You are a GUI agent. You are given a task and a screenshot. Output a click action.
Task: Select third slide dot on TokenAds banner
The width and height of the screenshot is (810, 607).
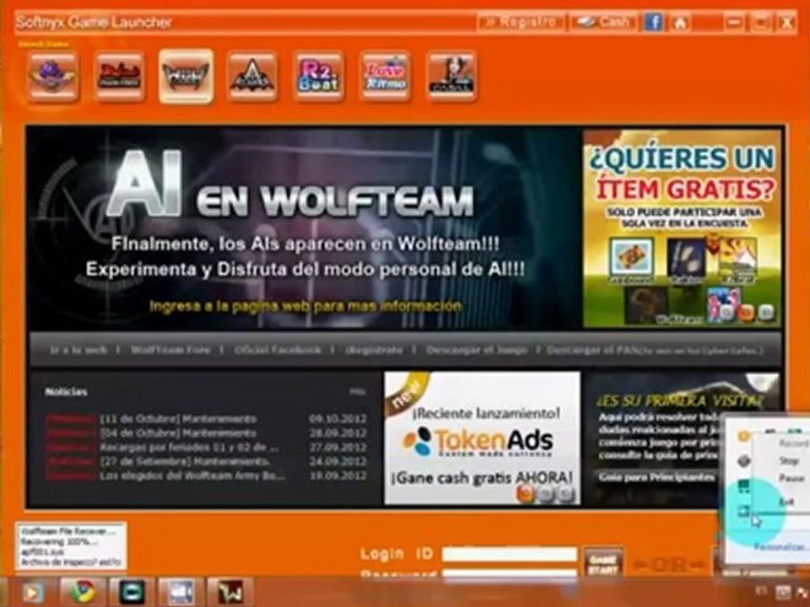tap(566, 495)
